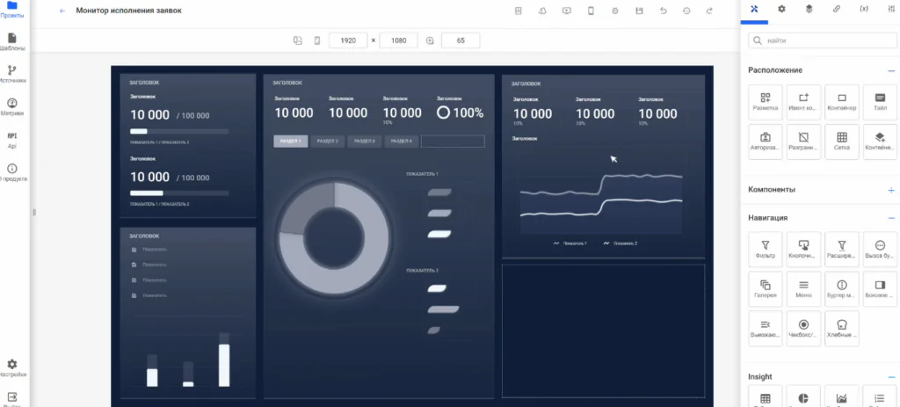Select the РАЗДЕЛ 2 tab on canvas
Image resolution: width=900 pixels, height=407 pixels.
(x=328, y=142)
